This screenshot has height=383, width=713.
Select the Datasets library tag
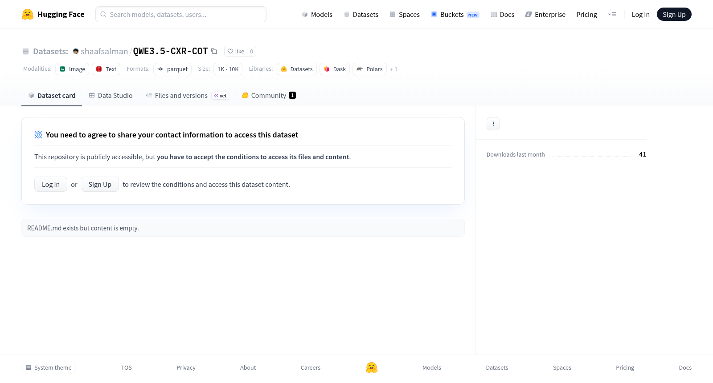point(297,69)
